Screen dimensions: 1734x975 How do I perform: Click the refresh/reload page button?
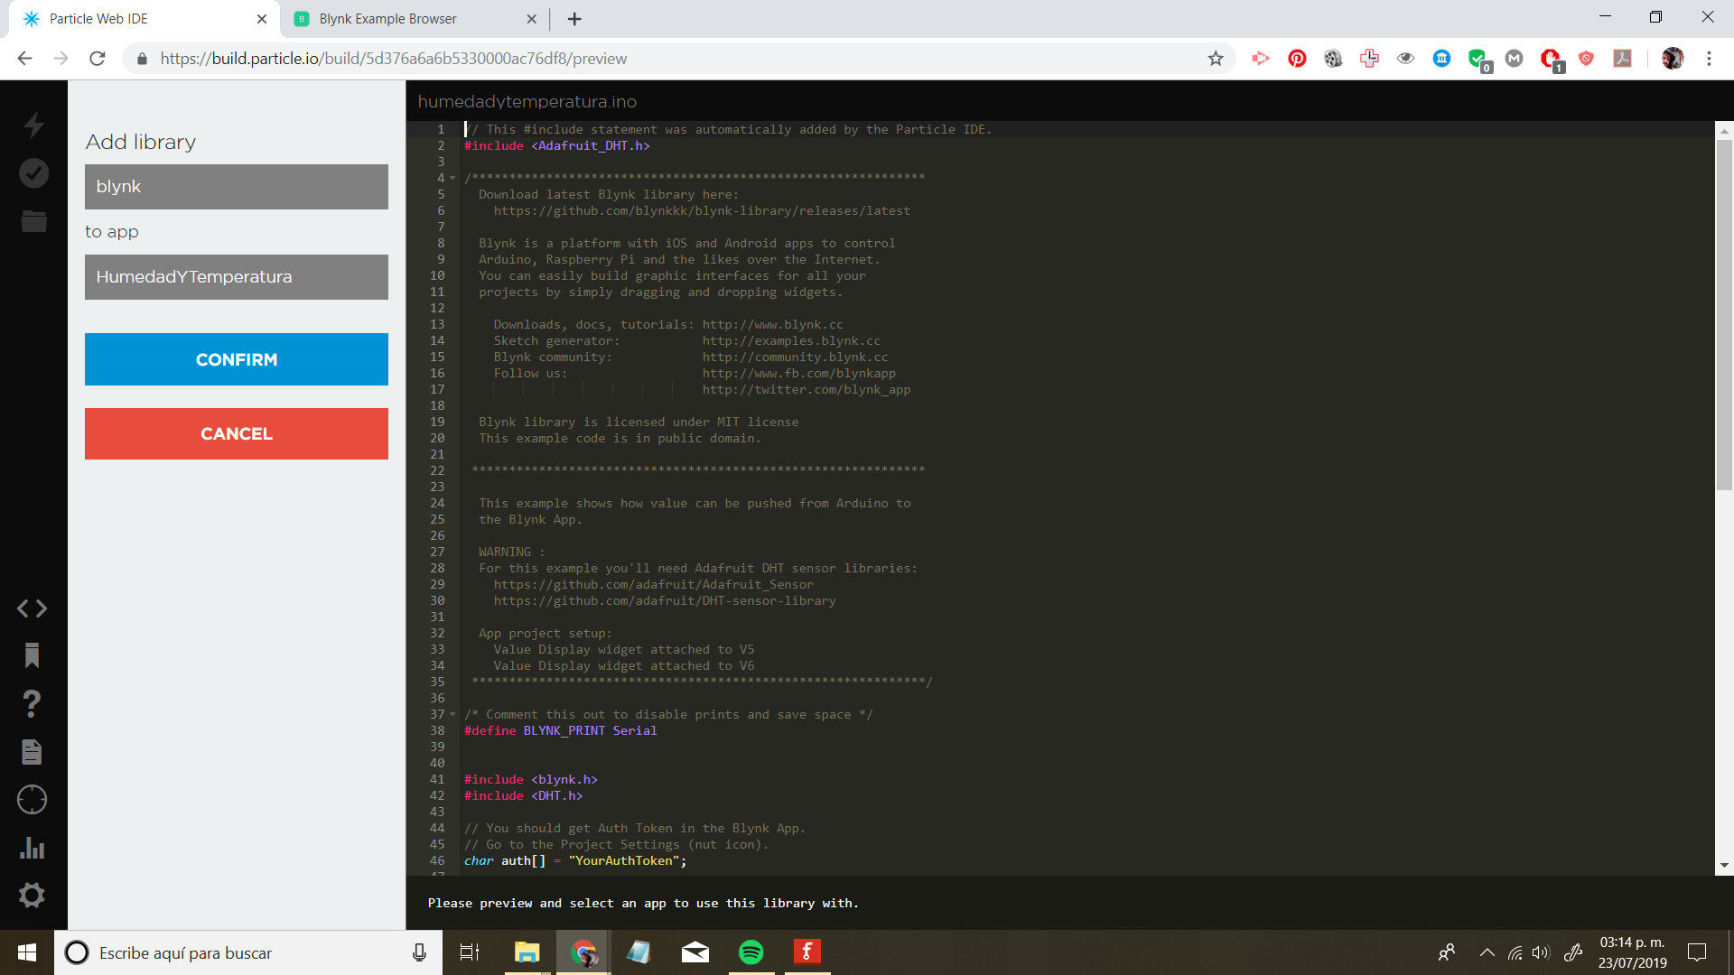[x=98, y=59]
